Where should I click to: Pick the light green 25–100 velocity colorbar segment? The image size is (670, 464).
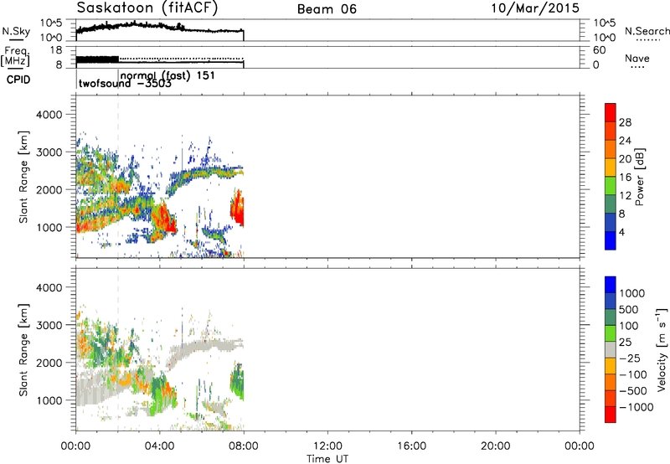pos(611,333)
